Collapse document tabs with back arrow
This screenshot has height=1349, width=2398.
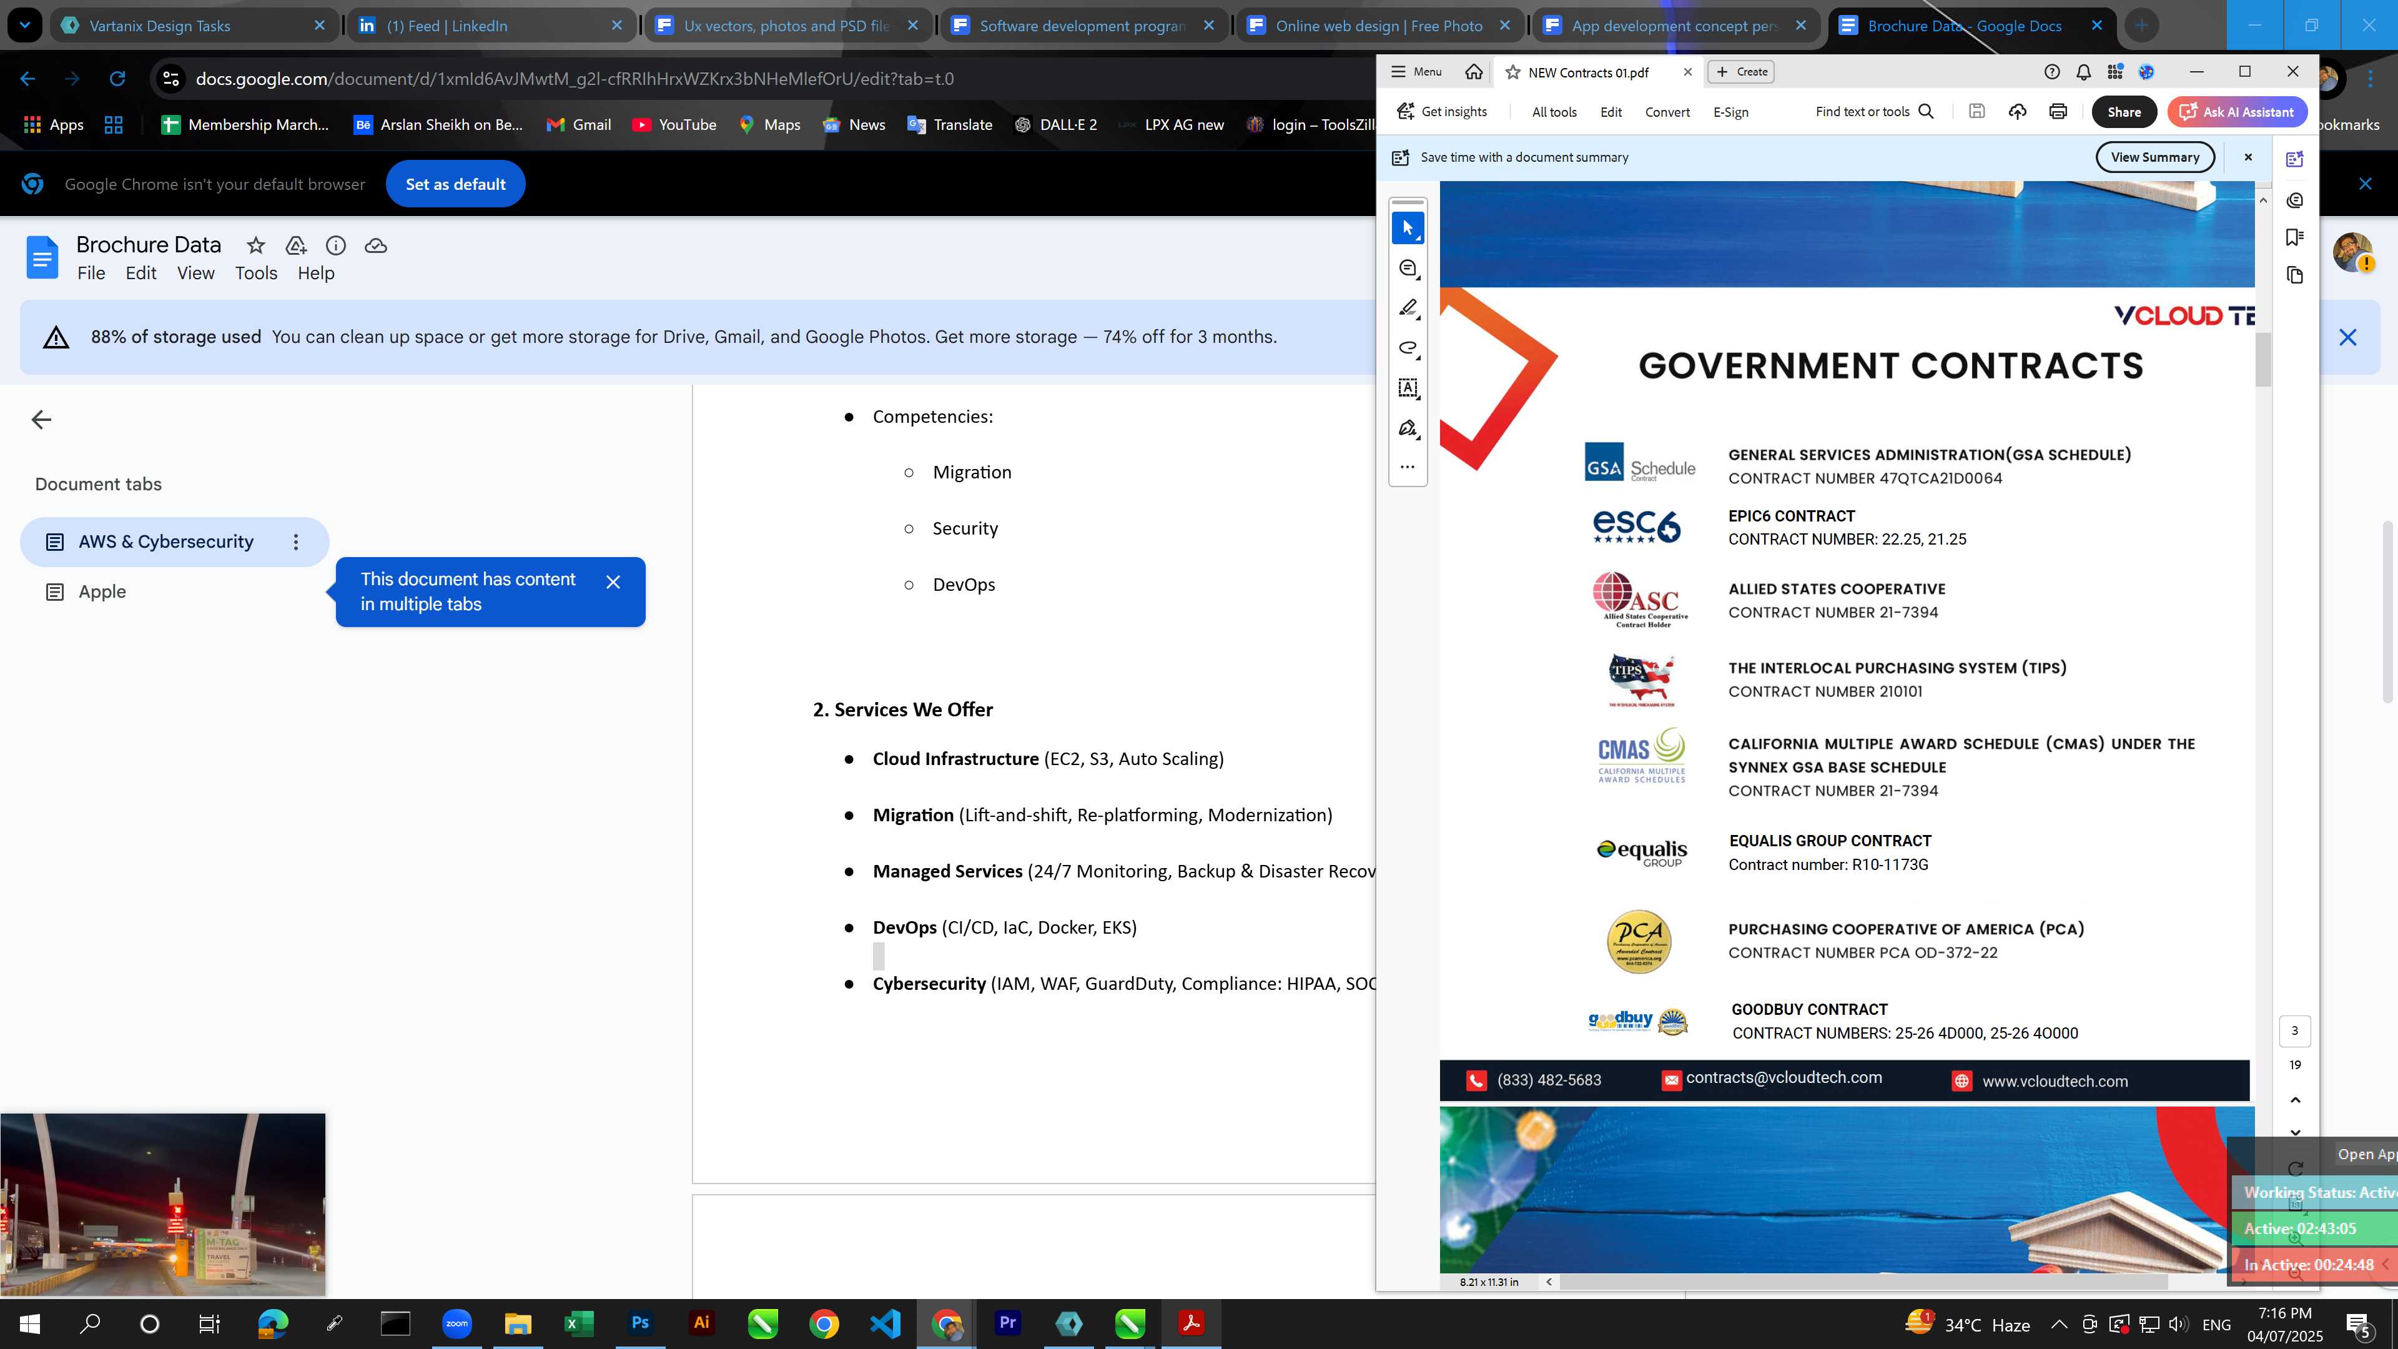pos(41,420)
